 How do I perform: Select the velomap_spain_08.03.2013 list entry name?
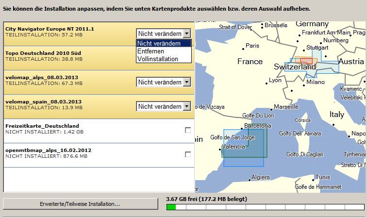(x=44, y=101)
